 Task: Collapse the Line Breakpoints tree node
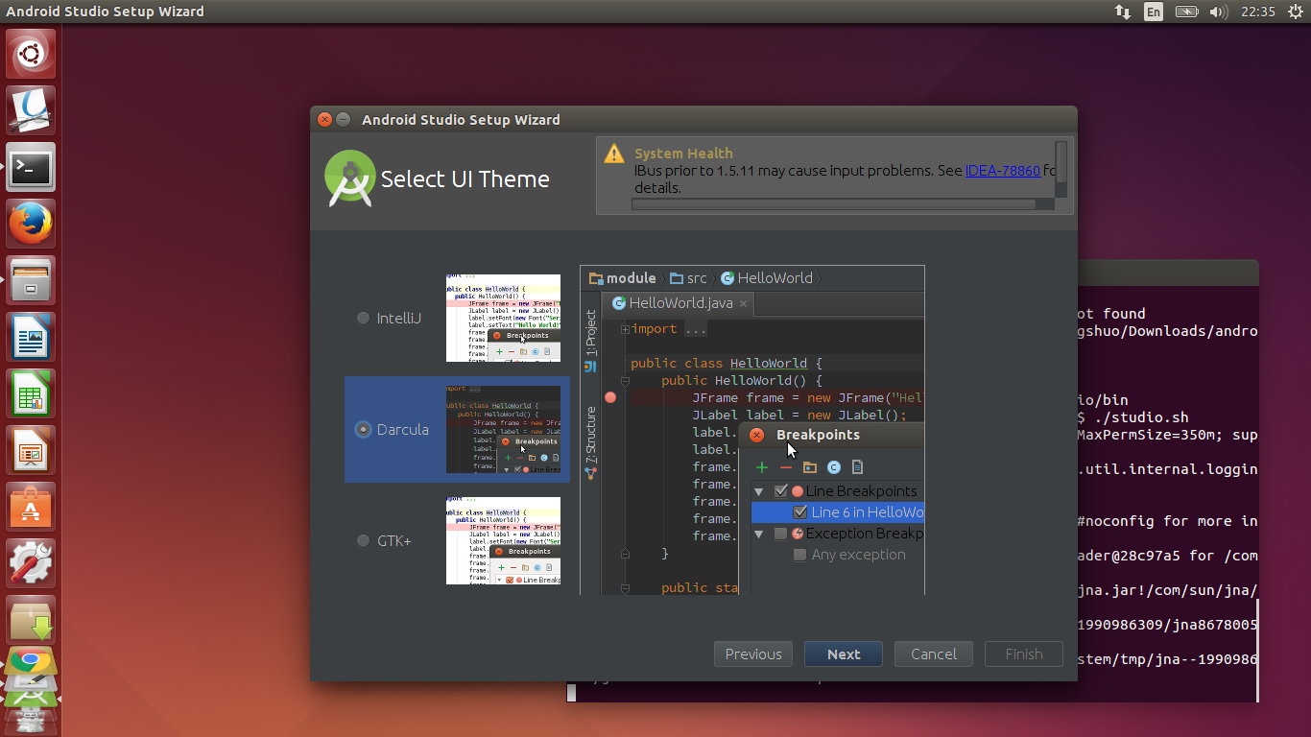point(759,491)
